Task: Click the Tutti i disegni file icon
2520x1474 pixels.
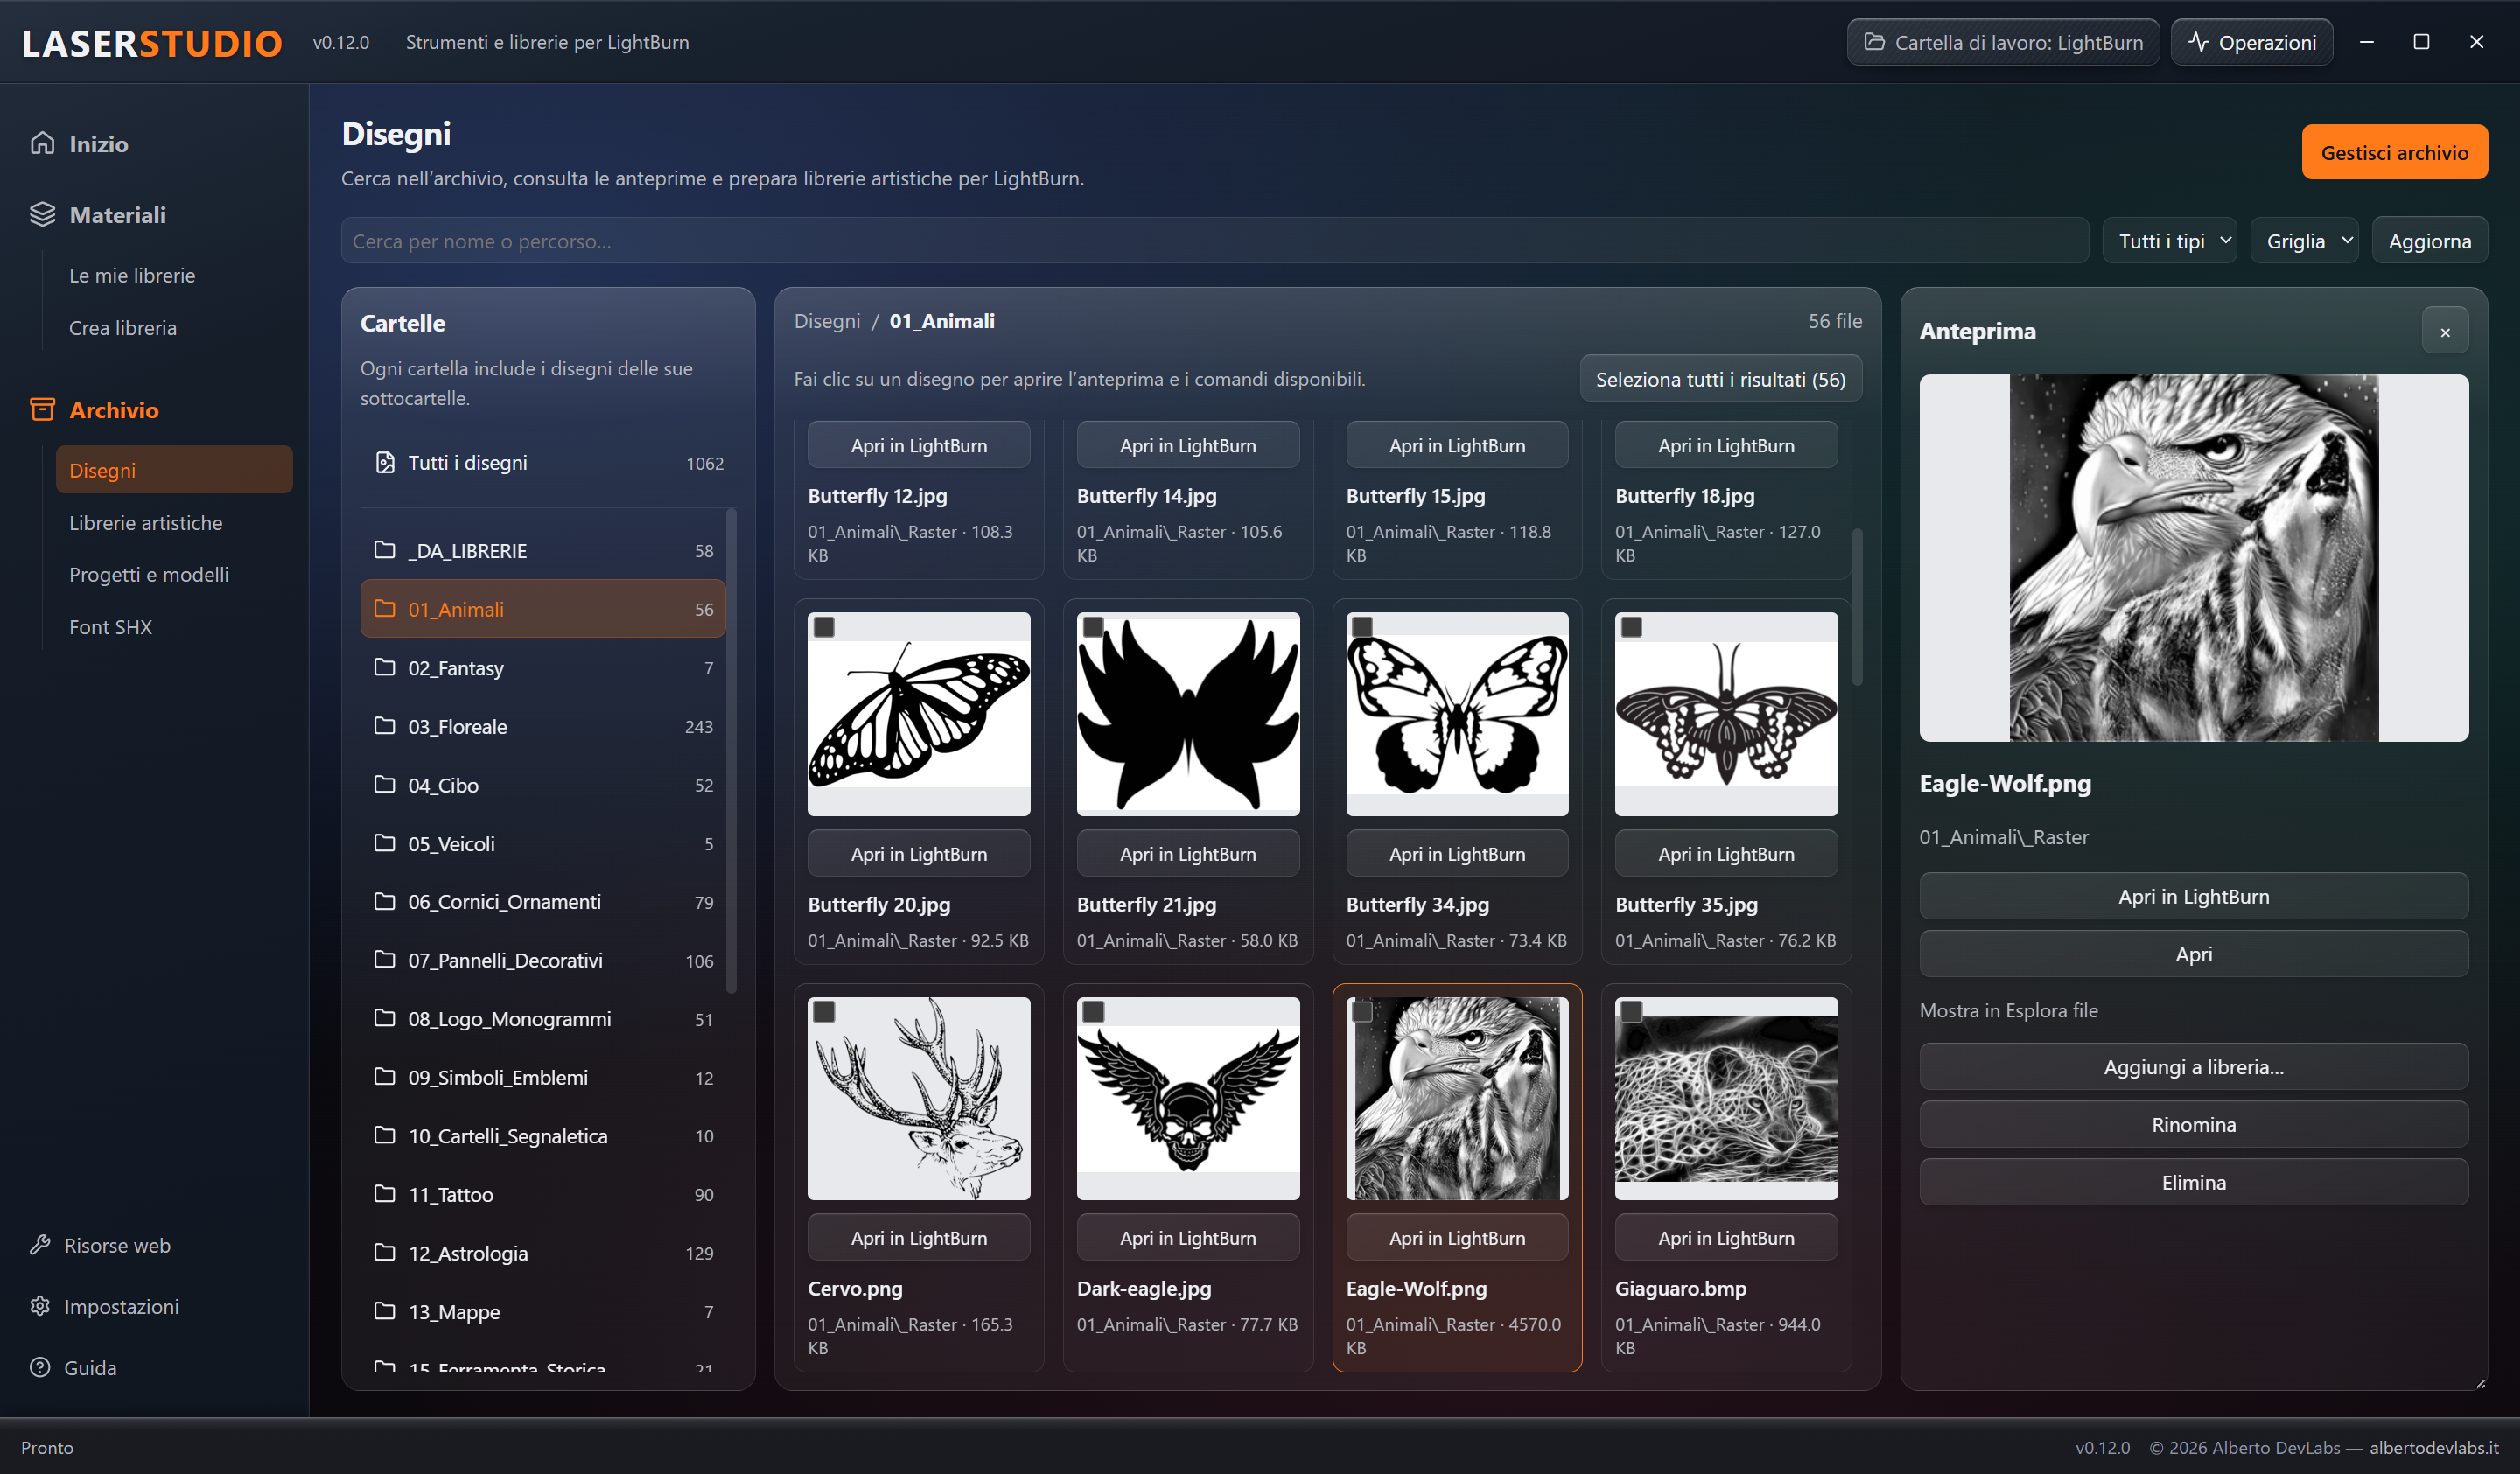Action: (385, 462)
